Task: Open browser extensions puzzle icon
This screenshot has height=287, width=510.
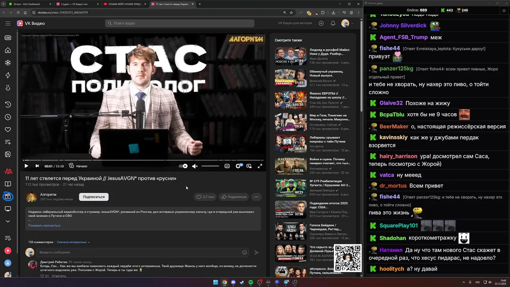Action: (x=323, y=12)
